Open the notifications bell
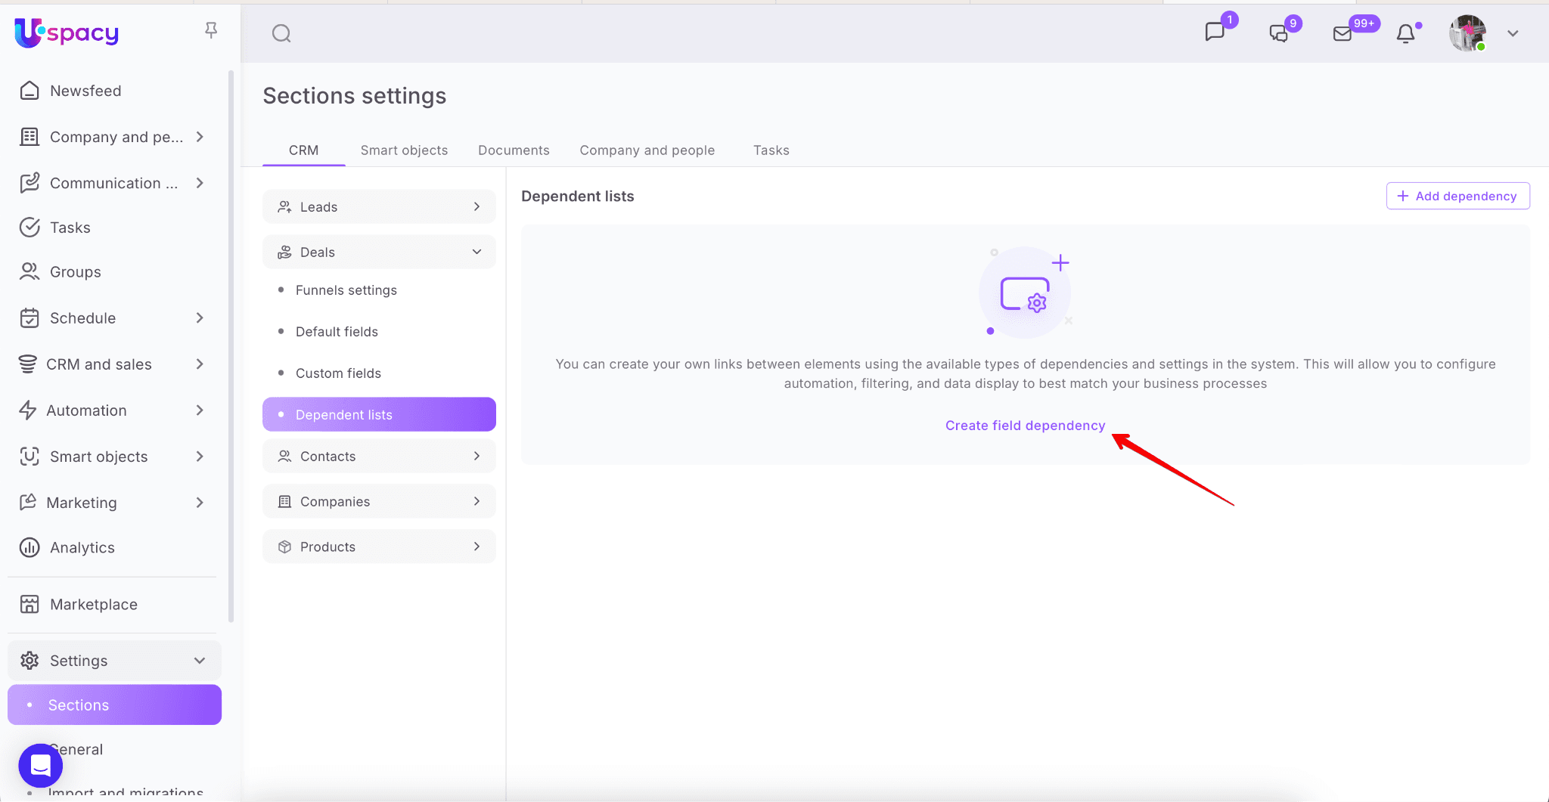Viewport: 1549px width, 802px height. coord(1405,33)
